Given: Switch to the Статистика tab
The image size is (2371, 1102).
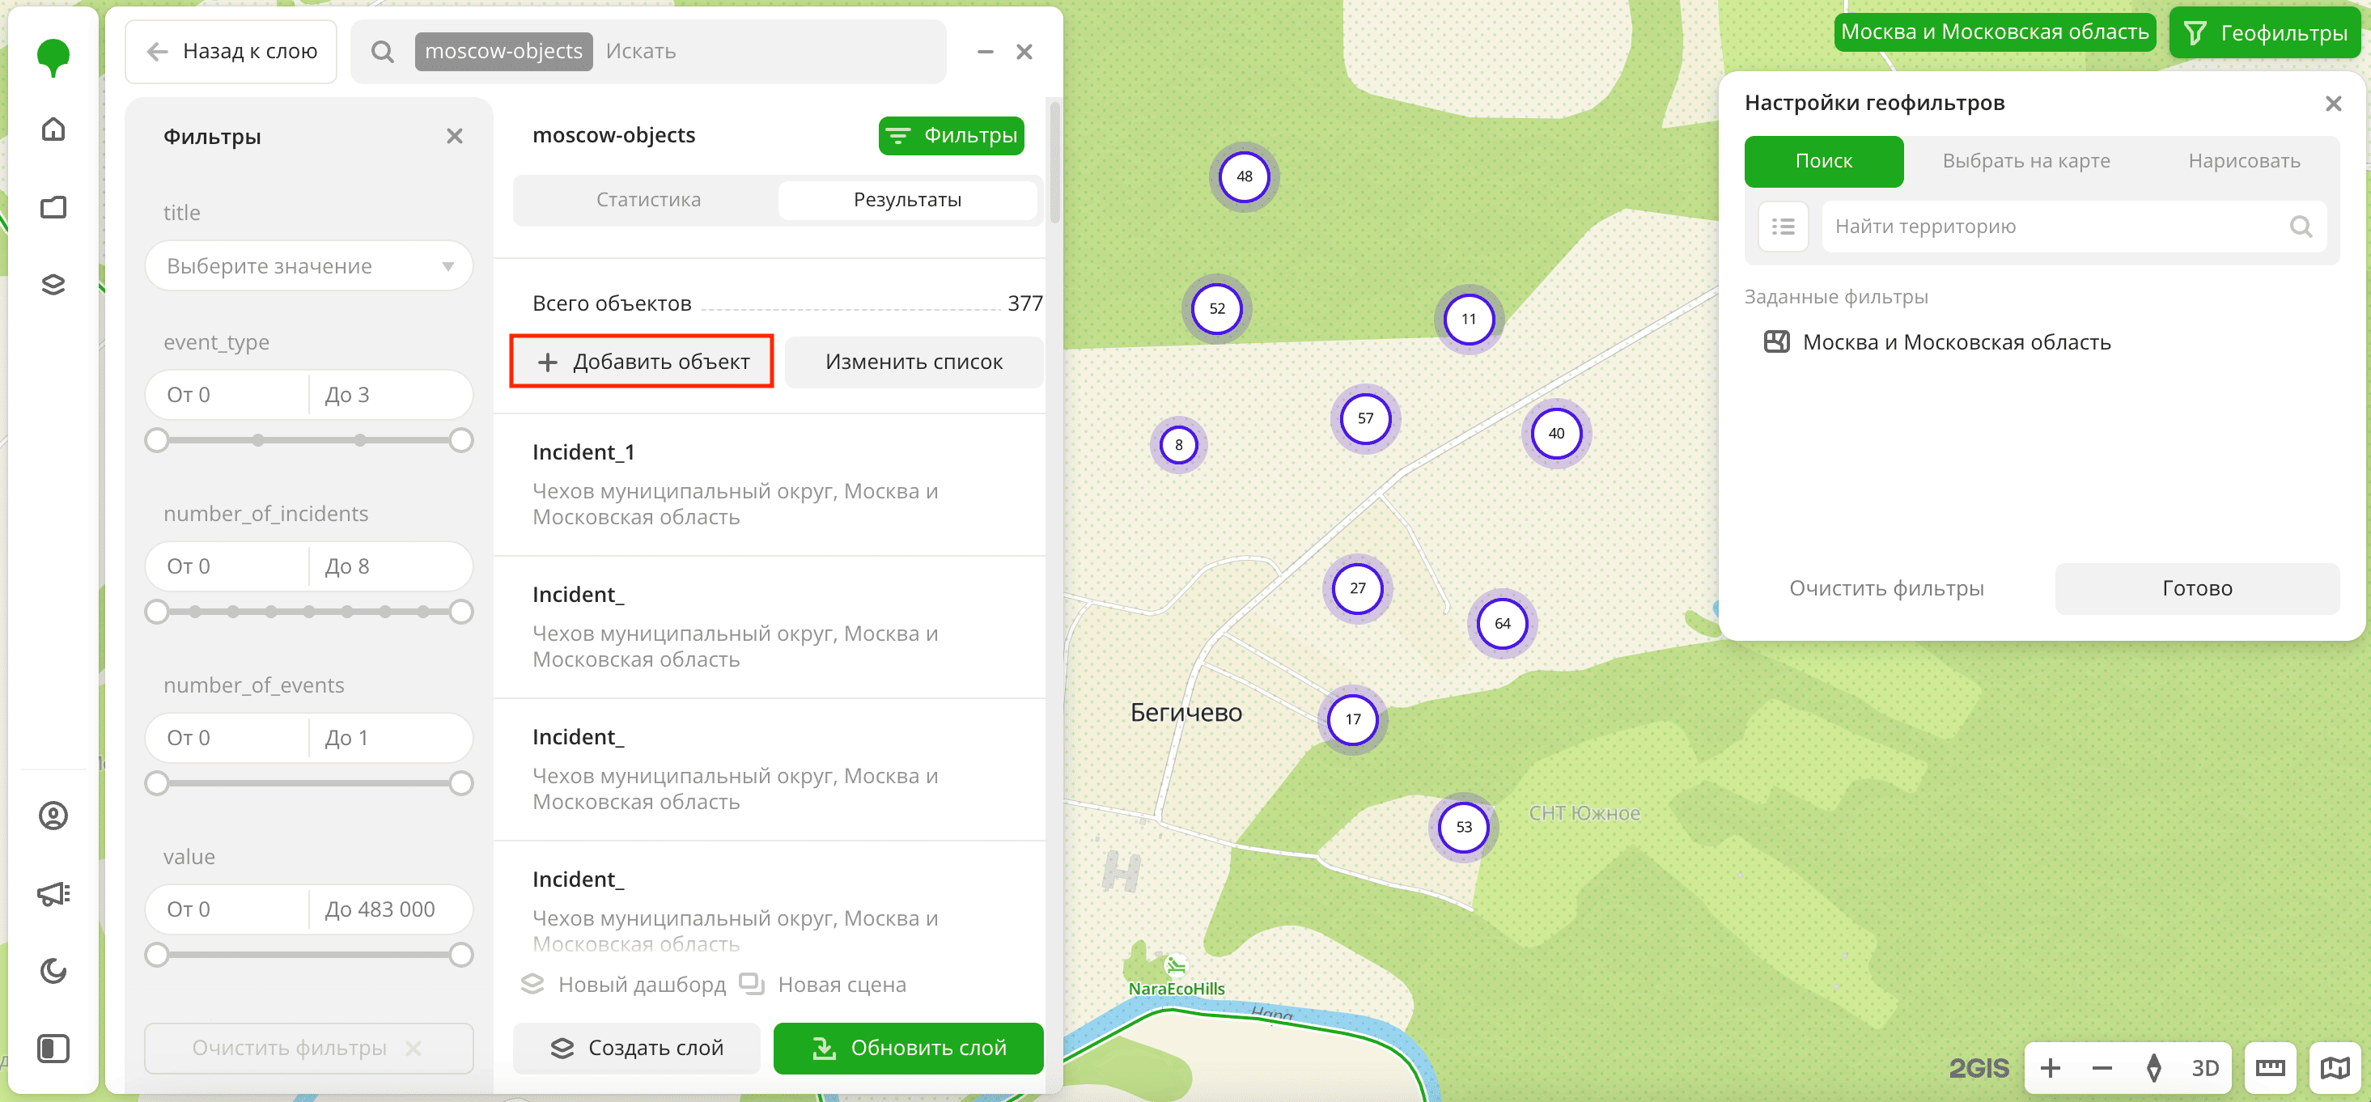Looking at the screenshot, I should click(x=648, y=200).
